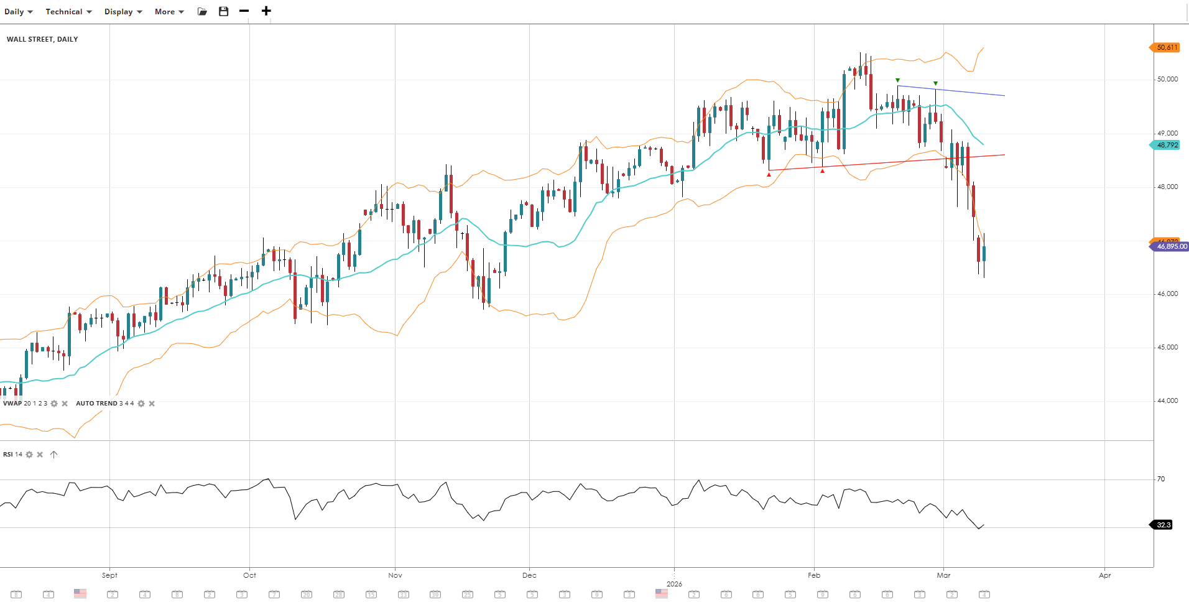1189x602 pixels.
Task: Open the More menu
Action: coord(169,12)
